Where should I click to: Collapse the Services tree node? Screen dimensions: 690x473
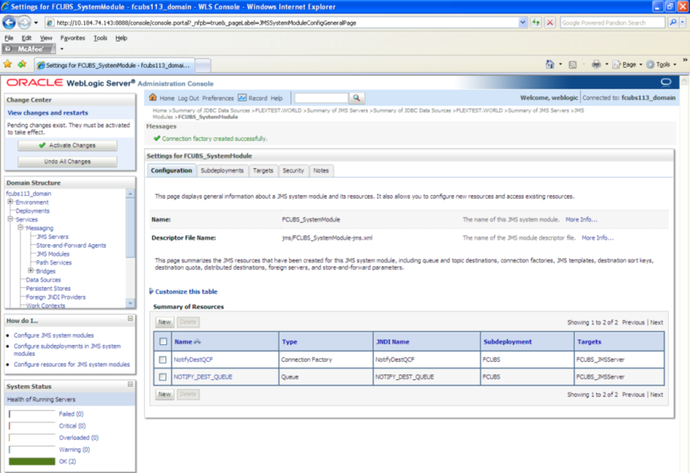click(x=10, y=219)
